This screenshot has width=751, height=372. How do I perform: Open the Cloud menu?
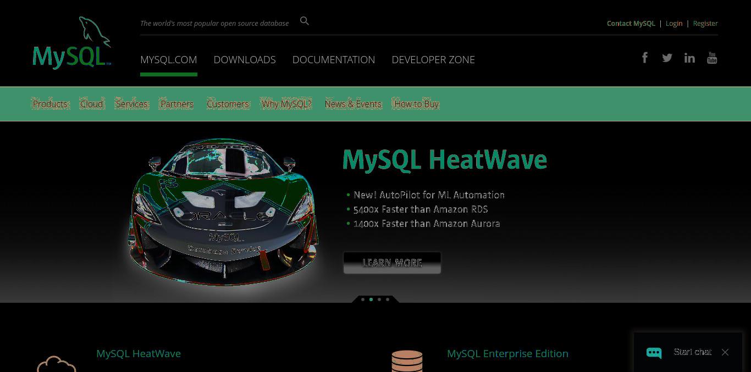pyautogui.click(x=91, y=104)
